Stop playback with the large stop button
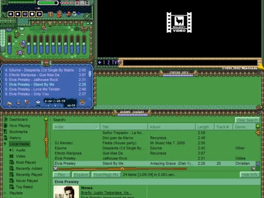264x198 pixels. [32, 14]
